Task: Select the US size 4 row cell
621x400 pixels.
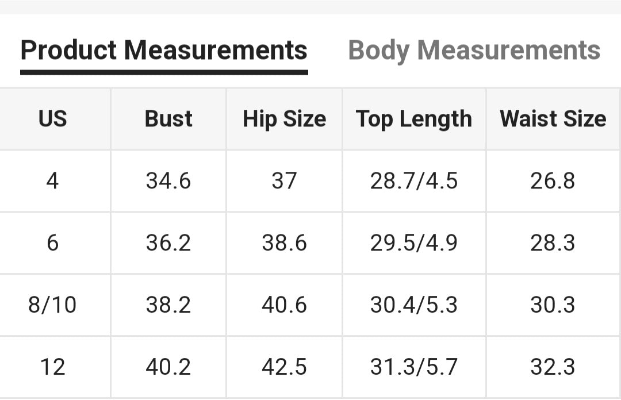Action: pyautogui.click(x=52, y=181)
